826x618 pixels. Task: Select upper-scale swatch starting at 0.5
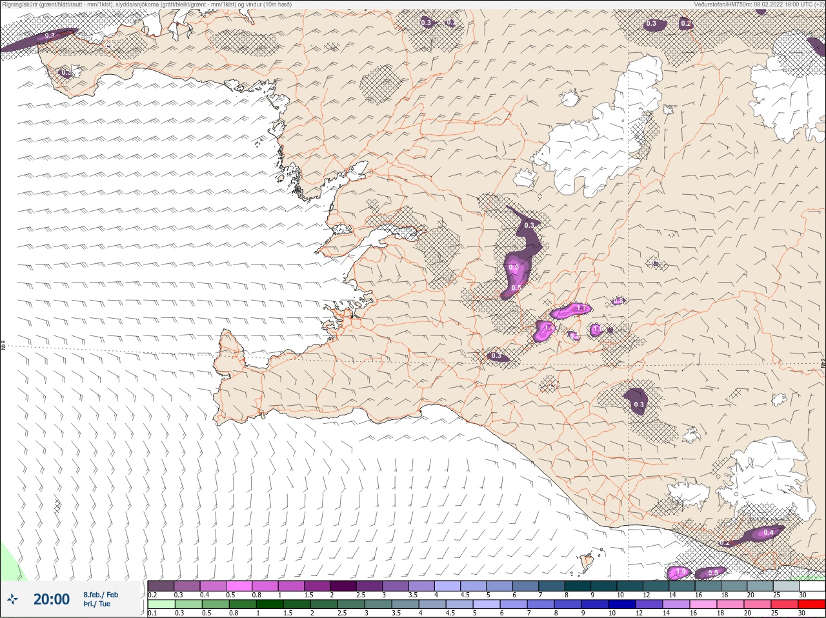tap(239, 586)
